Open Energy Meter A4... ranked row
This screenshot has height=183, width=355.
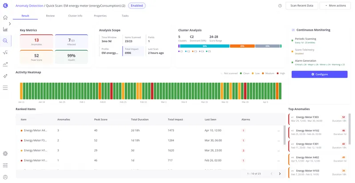[150, 131]
